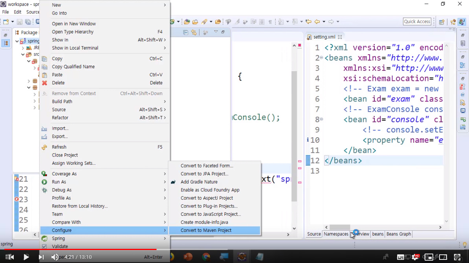Click the Source tab of setting.xml
469x263 pixels.
coord(314,234)
